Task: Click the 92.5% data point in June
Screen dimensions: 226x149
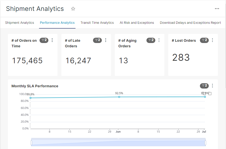Action: tap(119, 97)
